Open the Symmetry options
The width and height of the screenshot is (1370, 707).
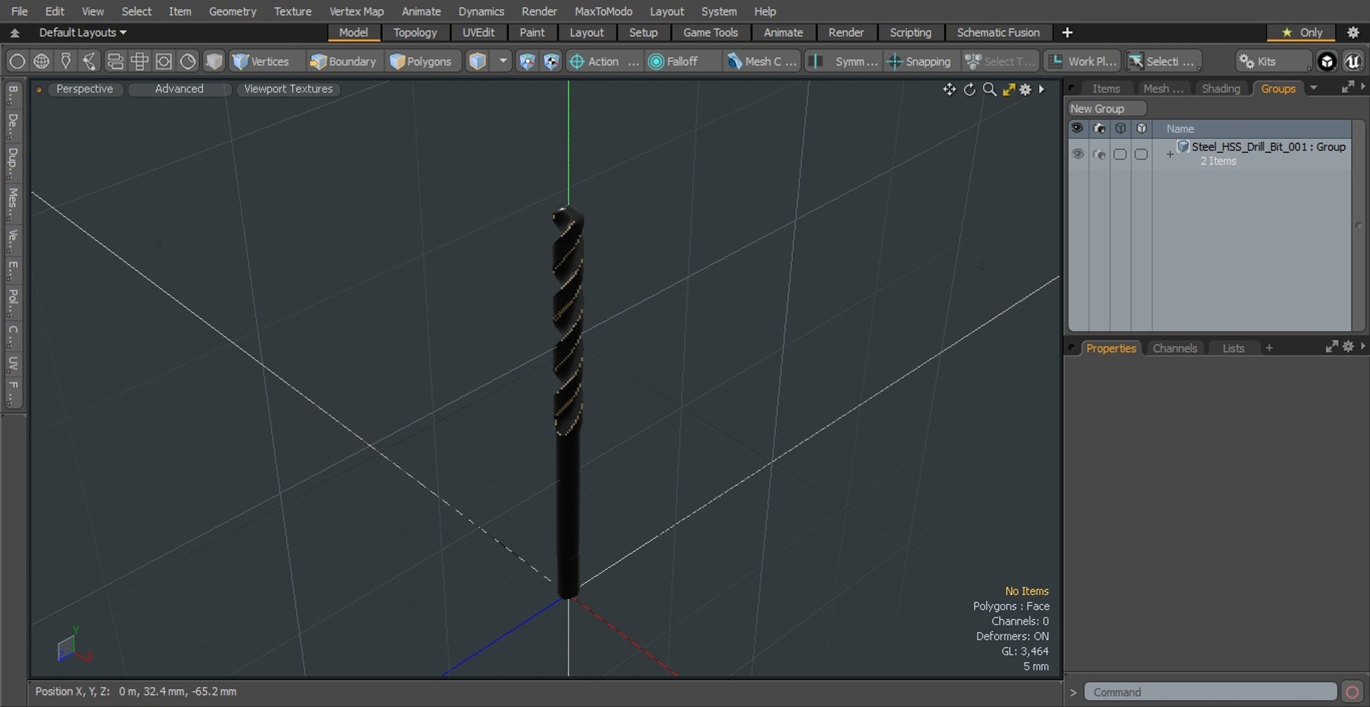tap(843, 61)
